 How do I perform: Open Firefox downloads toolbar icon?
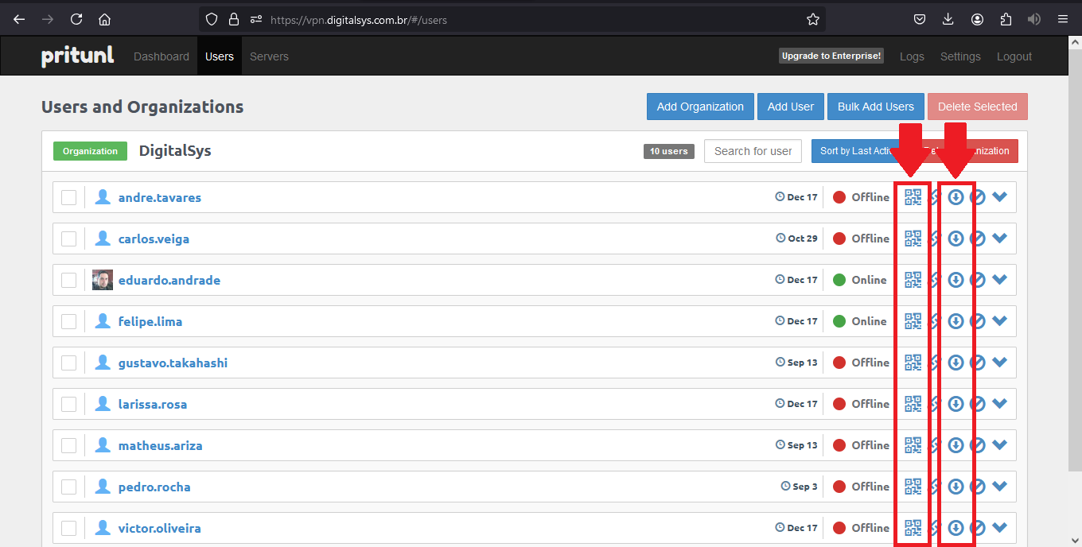click(948, 19)
